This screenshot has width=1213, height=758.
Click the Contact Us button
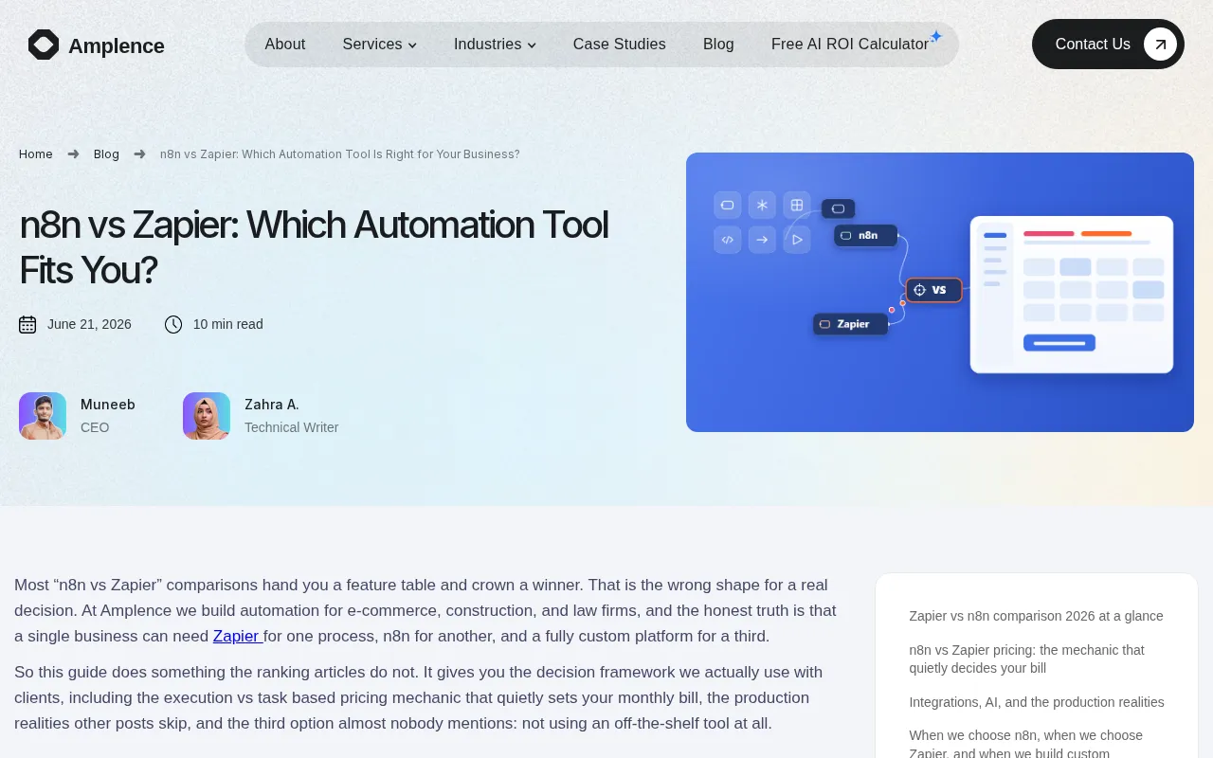(x=1108, y=45)
